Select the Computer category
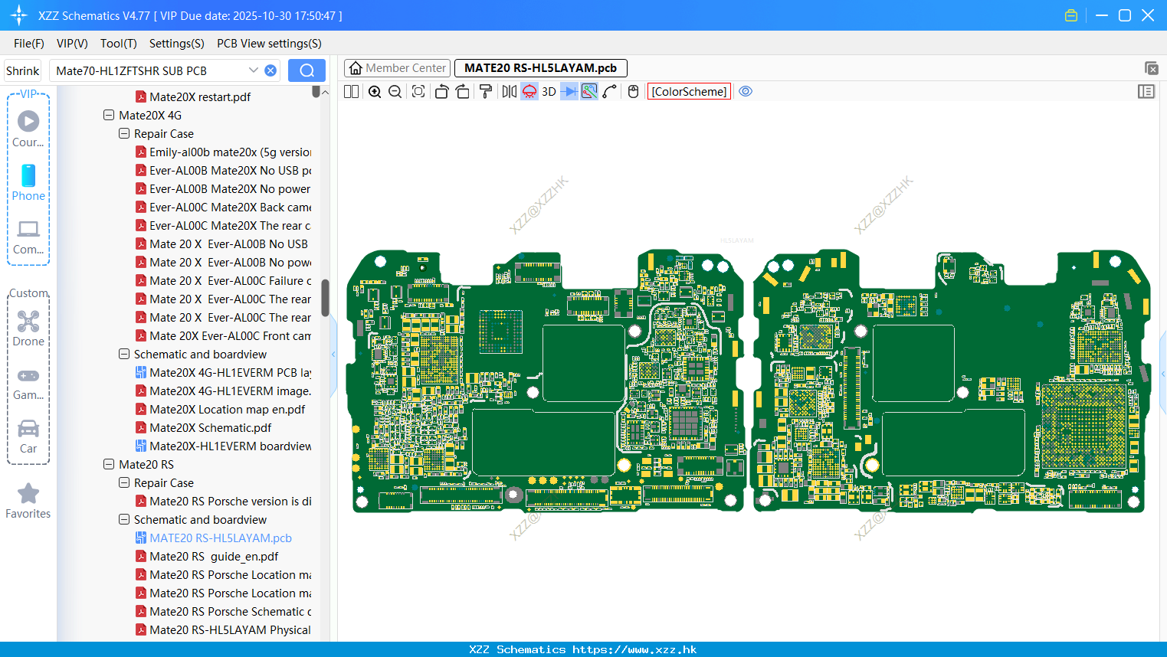This screenshot has height=657, width=1167. [28, 237]
